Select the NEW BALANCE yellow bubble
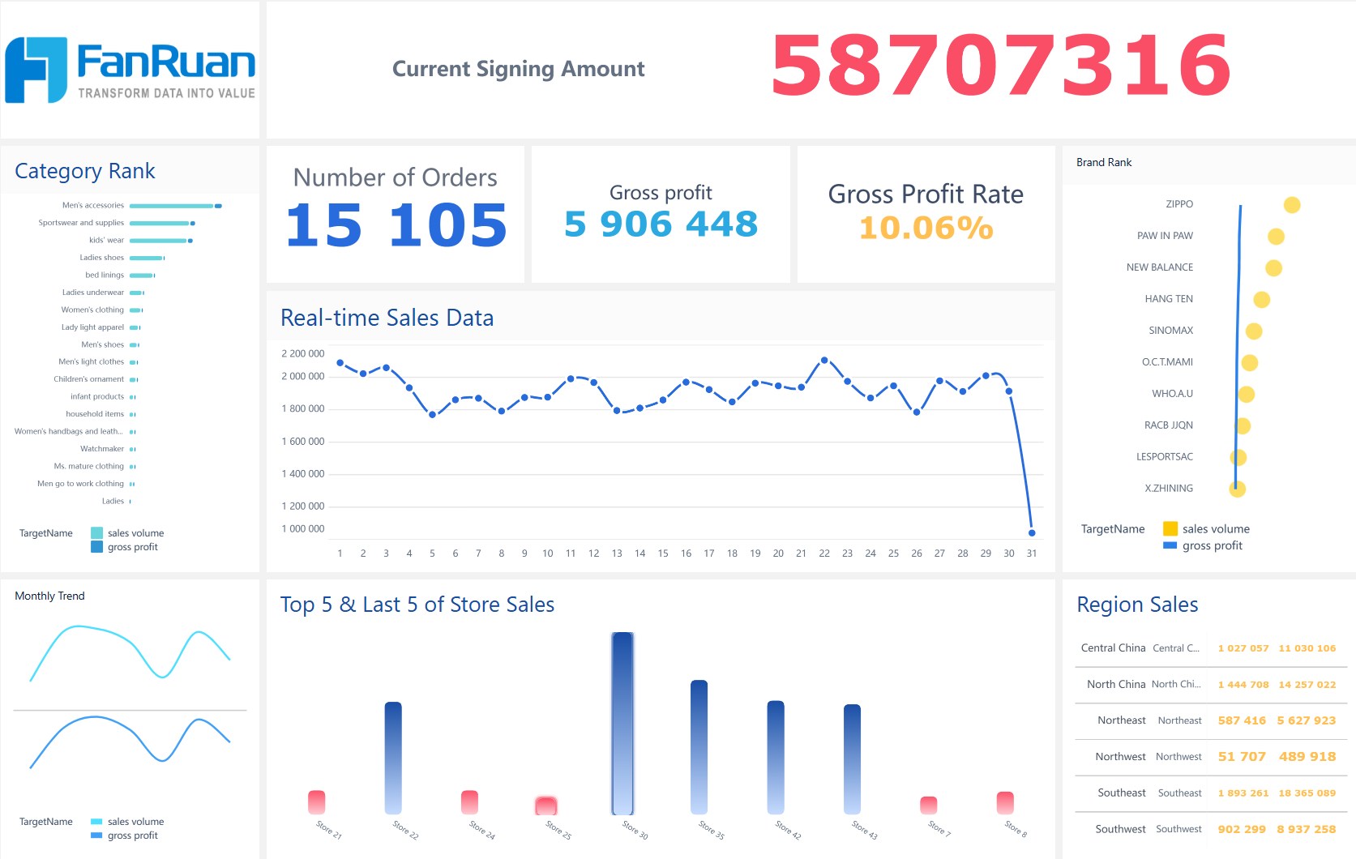Image resolution: width=1356 pixels, height=859 pixels. tap(1273, 268)
